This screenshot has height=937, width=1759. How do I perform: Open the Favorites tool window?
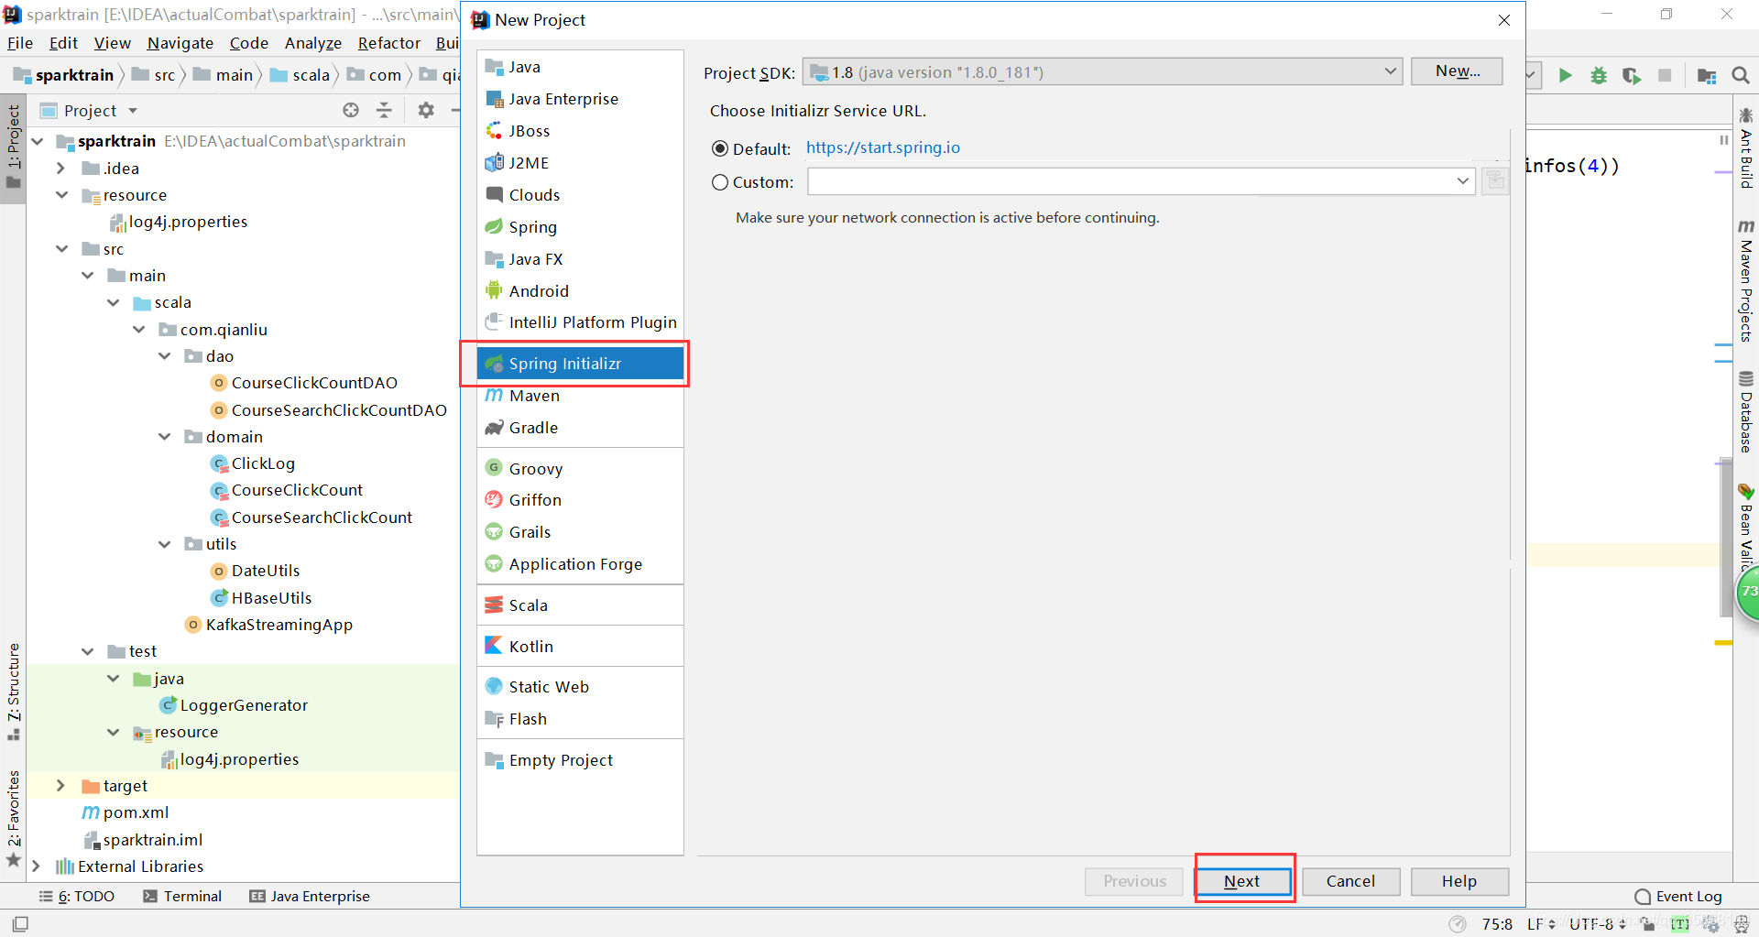14,818
